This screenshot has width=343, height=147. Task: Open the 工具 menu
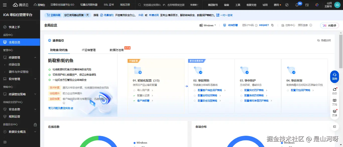coord(238,5)
